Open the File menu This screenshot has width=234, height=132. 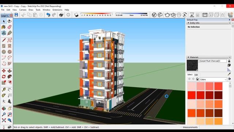3,10
